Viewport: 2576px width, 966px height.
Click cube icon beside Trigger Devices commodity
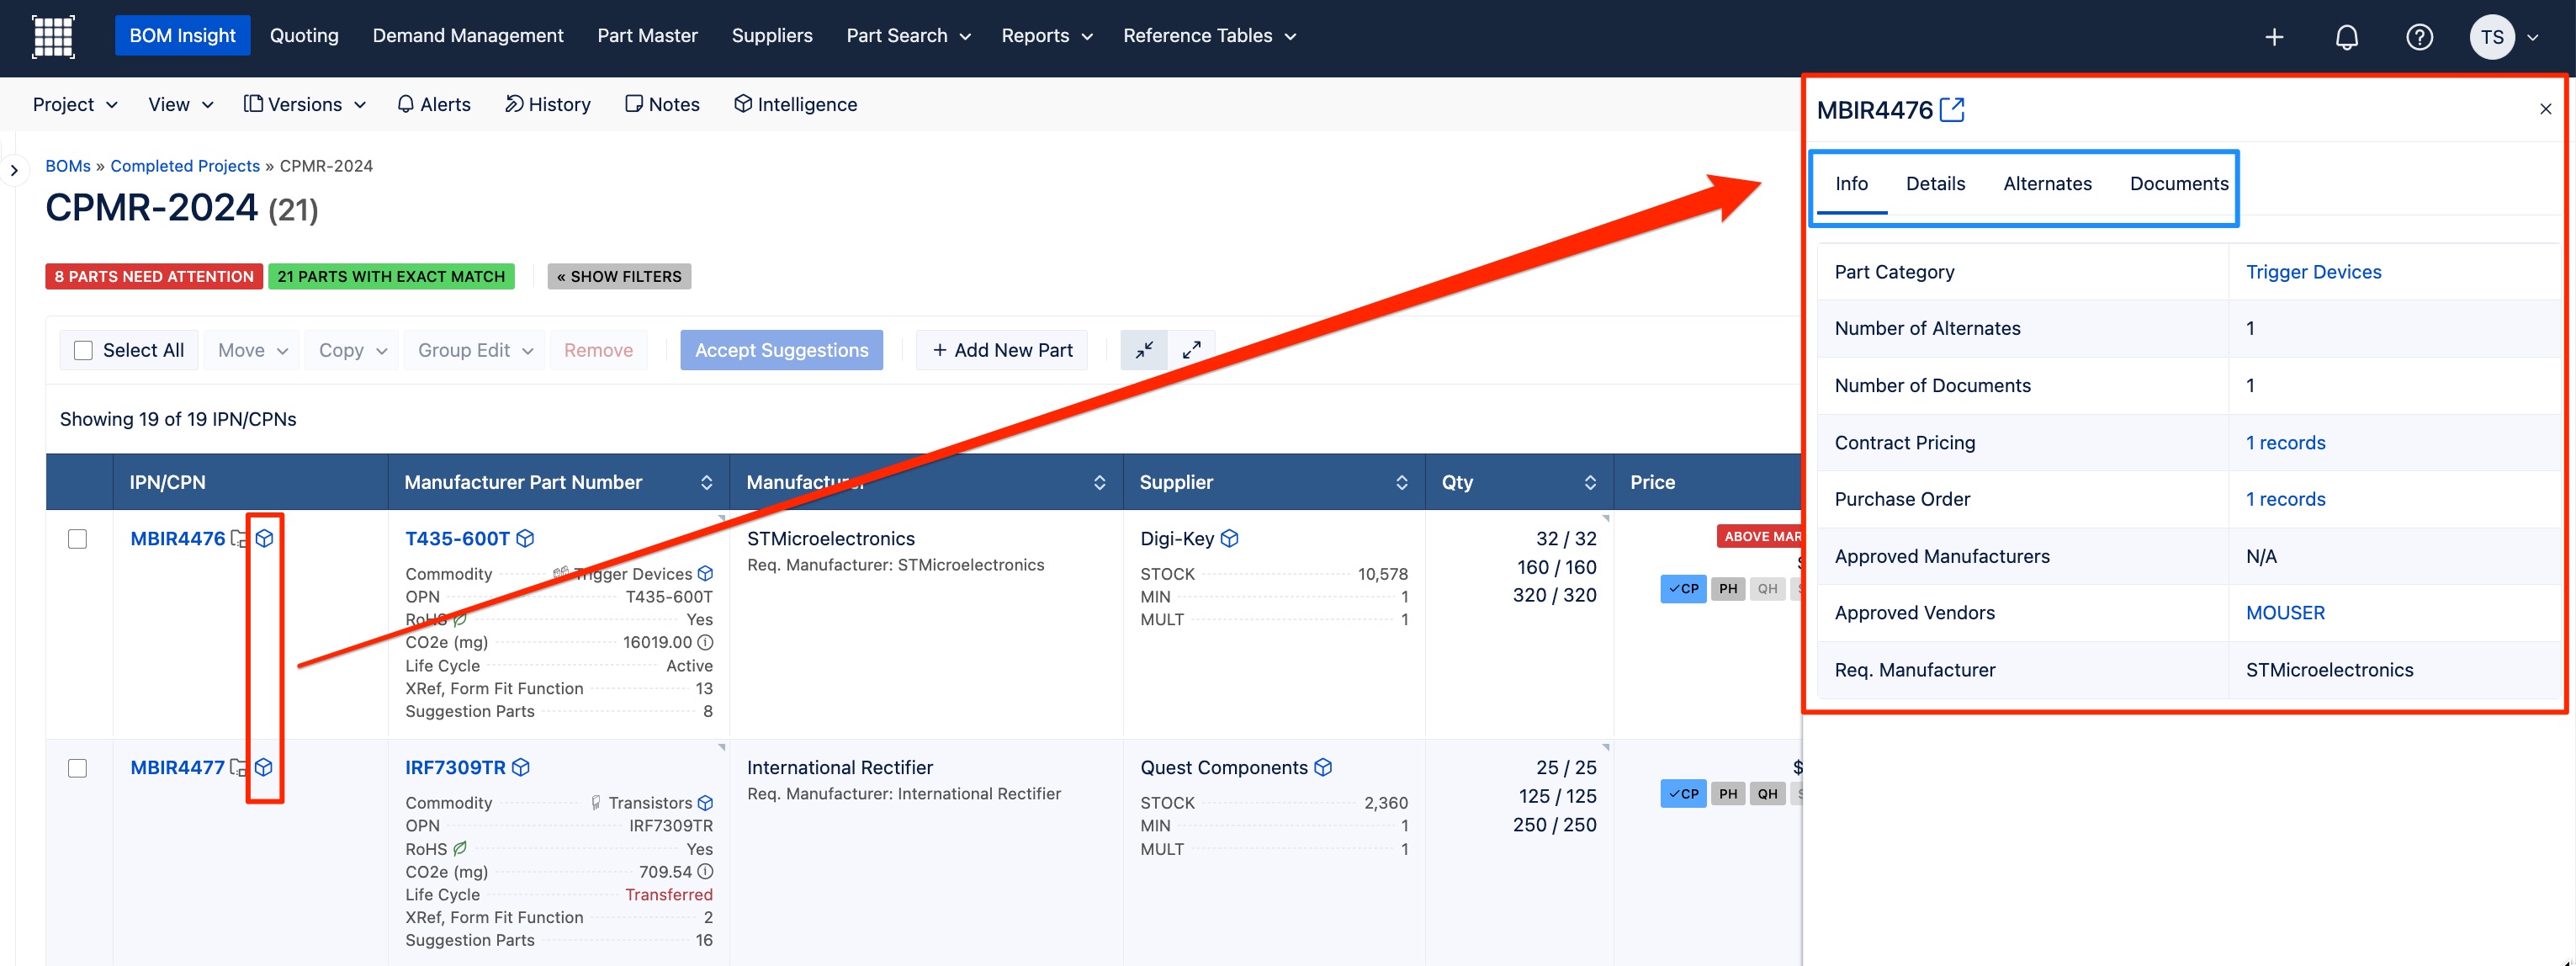705,573
